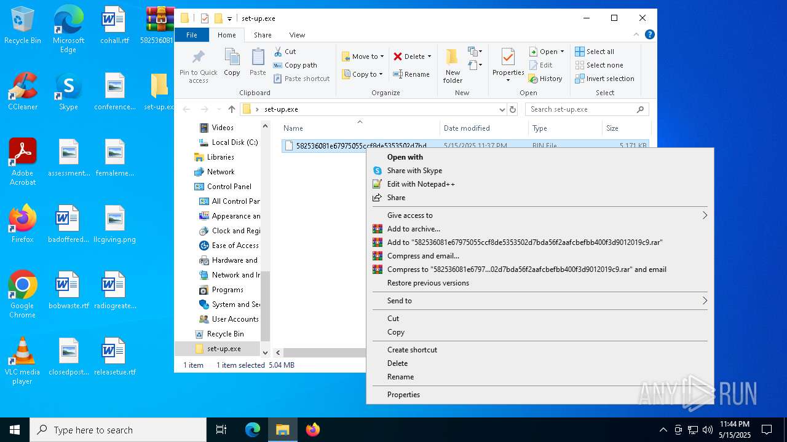Viewport: 787px width, 442px height.
Task: Click Select all in ribbon
Action: (595, 52)
